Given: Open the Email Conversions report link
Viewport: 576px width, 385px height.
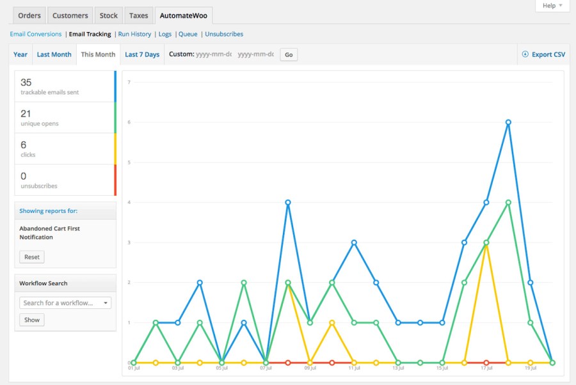Looking at the screenshot, I should click(36, 34).
